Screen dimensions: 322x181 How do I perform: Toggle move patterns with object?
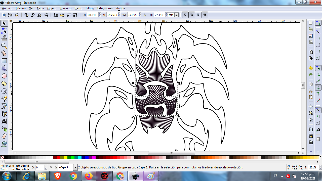coord(205,15)
